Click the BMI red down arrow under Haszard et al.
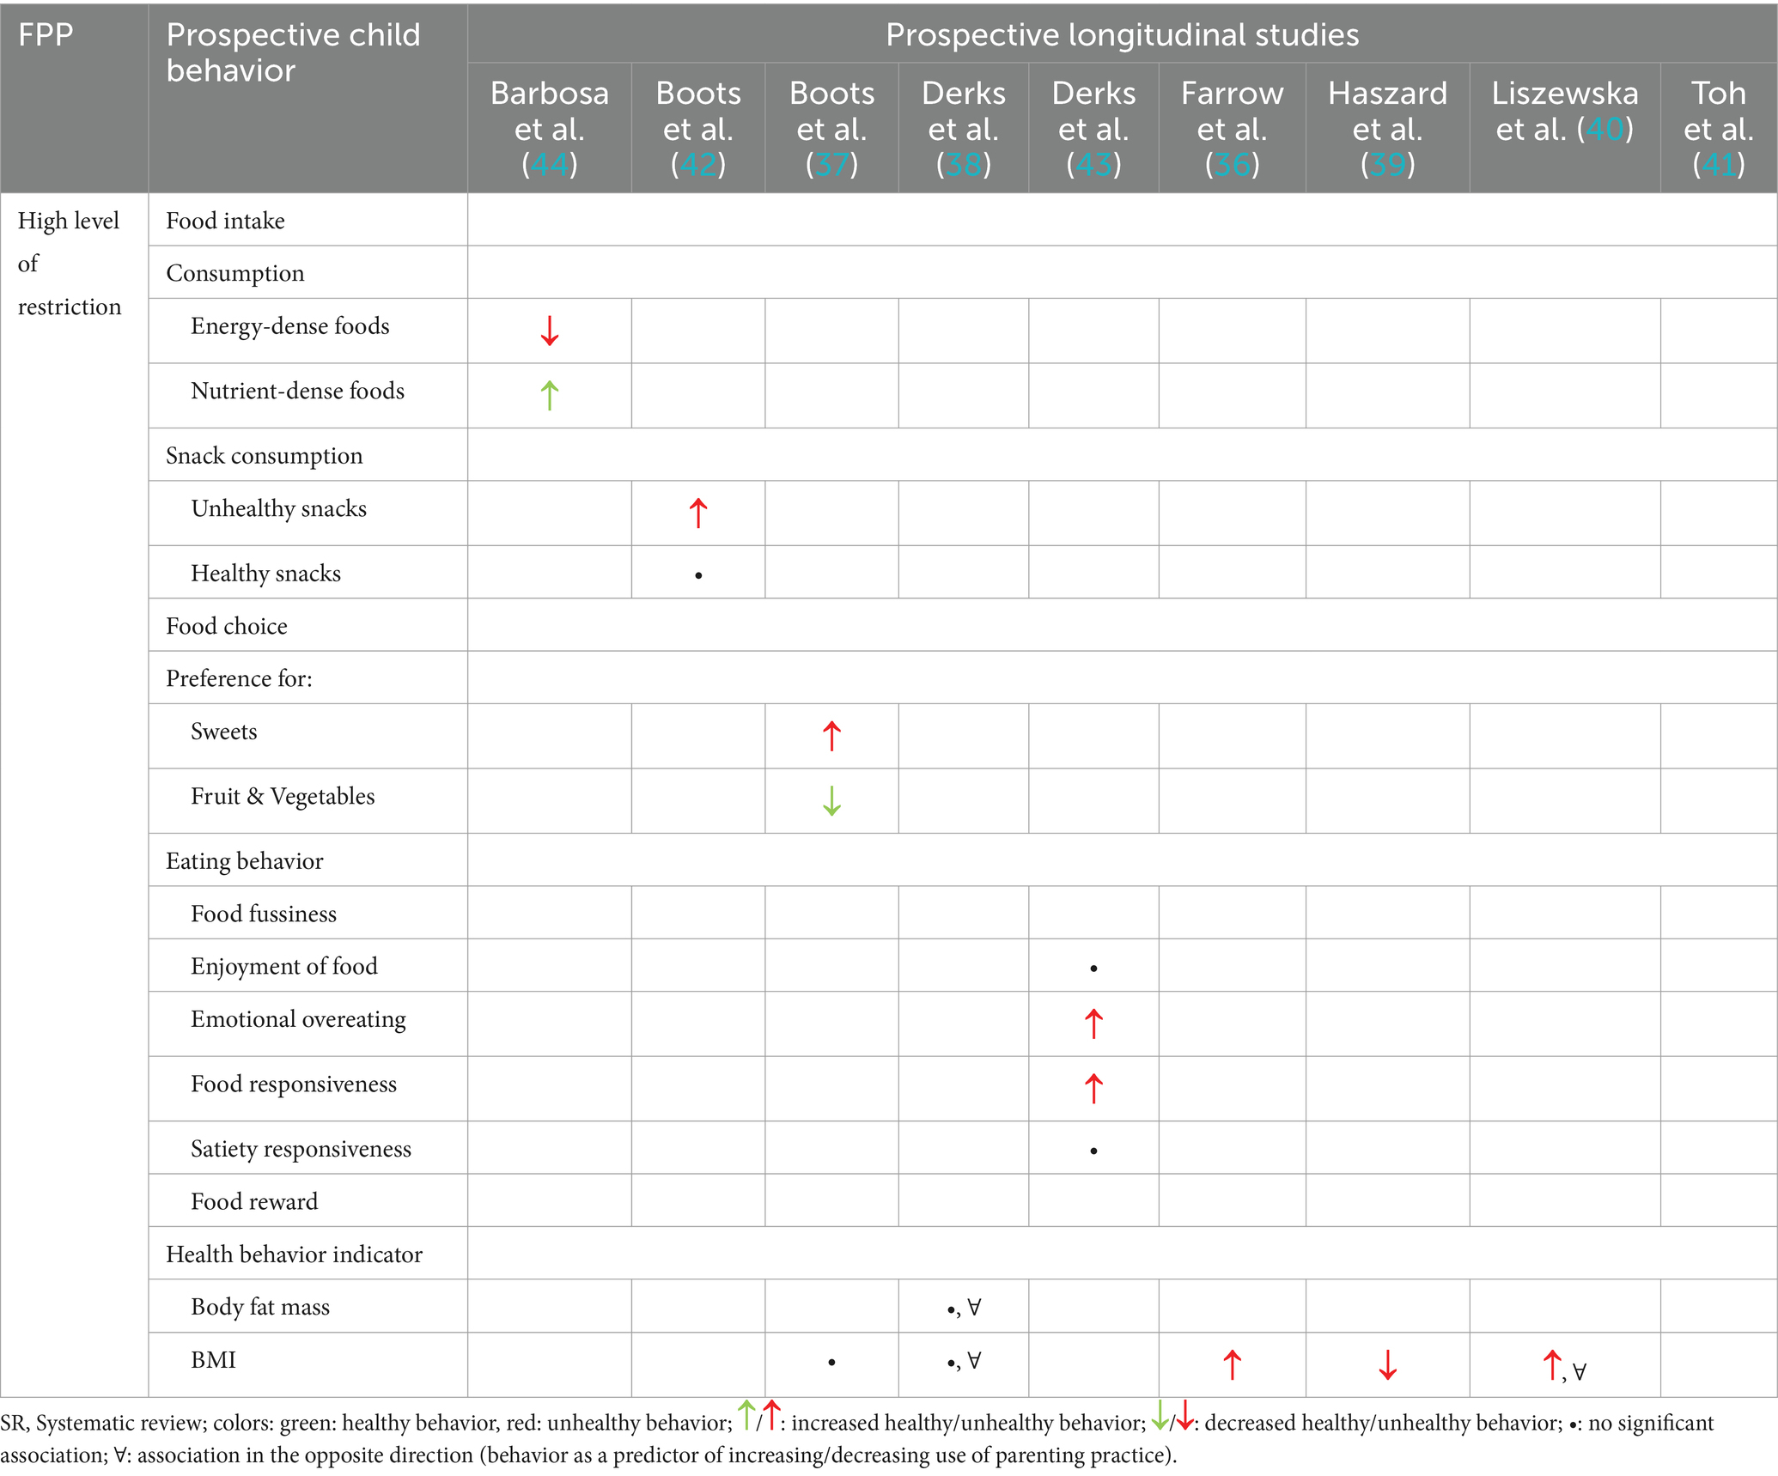This screenshot has width=1778, height=1476. coord(1387,1364)
